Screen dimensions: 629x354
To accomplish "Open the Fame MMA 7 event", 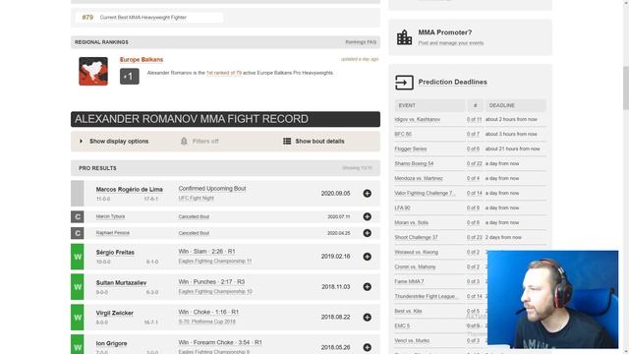I will (x=409, y=282).
